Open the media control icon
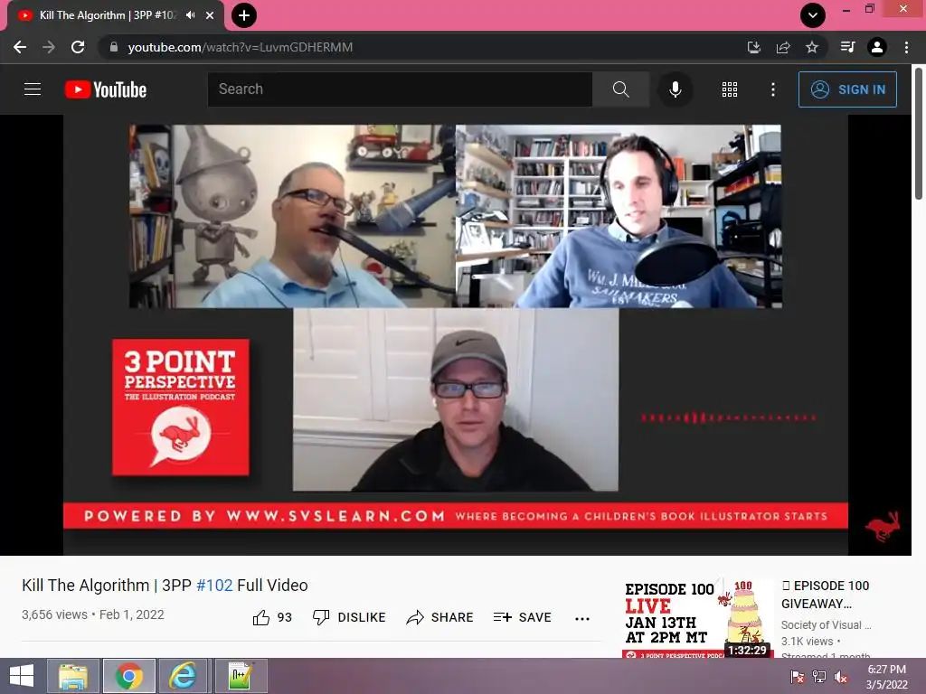 click(848, 47)
